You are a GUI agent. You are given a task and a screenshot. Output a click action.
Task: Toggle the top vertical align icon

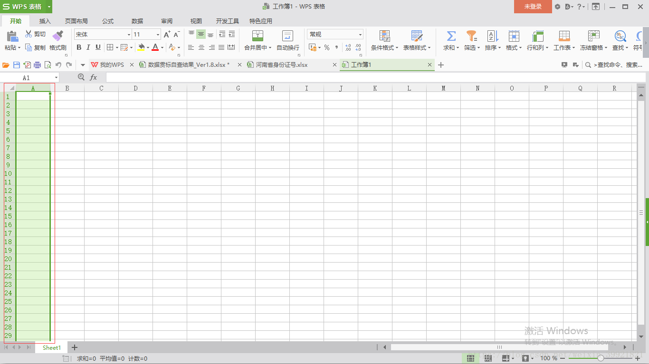[x=191, y=34]
